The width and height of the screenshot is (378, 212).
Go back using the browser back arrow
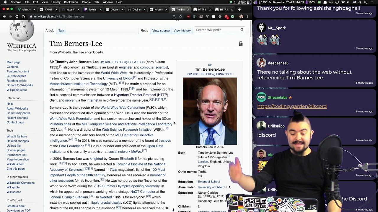click(4, 16)
